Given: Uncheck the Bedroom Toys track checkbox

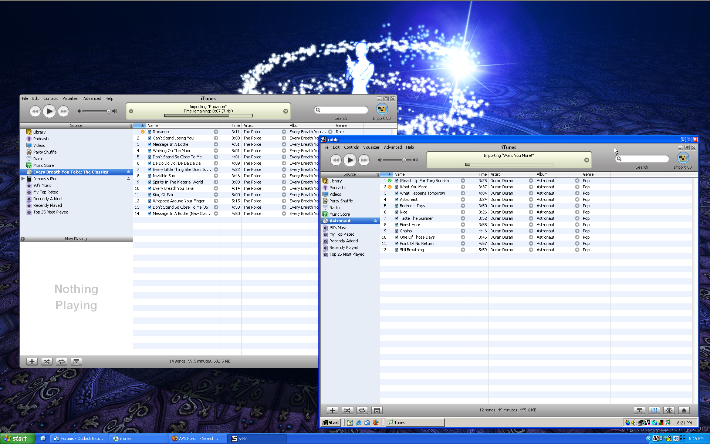Looking at the screenshot, I should (x=396, y=206).
